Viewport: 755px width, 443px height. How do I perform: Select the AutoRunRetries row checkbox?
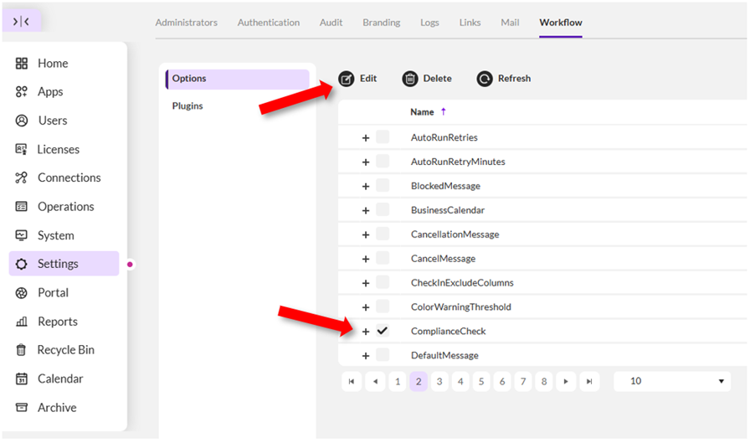[x=383, y=137]
